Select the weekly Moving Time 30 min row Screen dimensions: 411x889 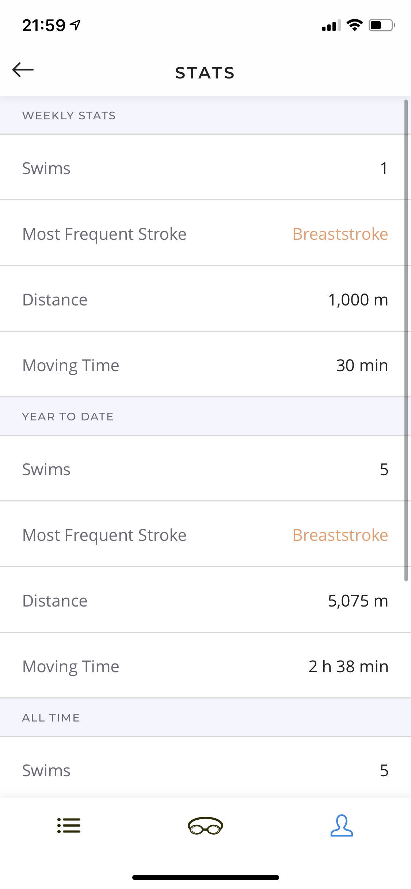pyautogui.click(x=205, y=365)
